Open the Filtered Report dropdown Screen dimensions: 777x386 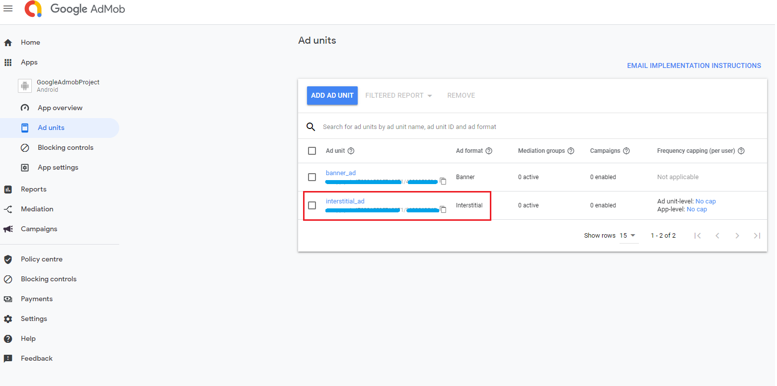coord(398,95)
